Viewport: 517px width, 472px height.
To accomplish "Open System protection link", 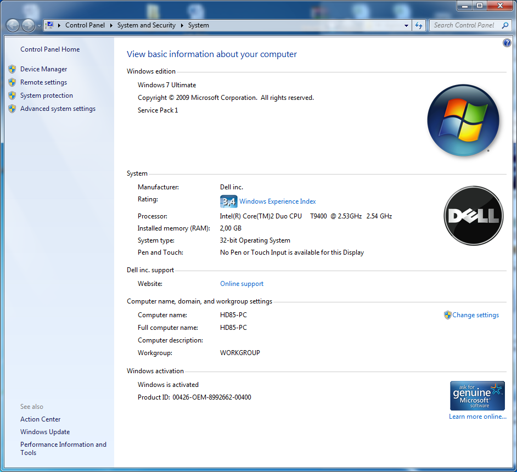I will pos(47,95).
